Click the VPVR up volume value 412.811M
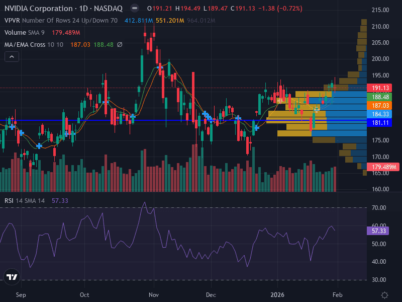Screen dimensions: 402x302 pyautogui.click(x=139, y=21)
